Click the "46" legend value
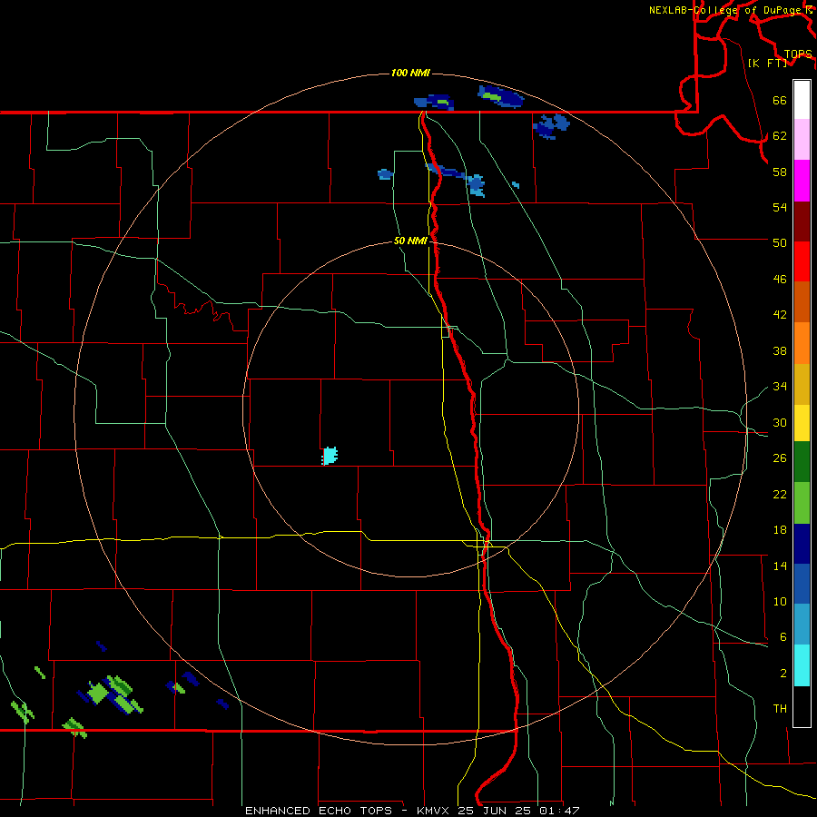817x817 pixels. [780, 280]
